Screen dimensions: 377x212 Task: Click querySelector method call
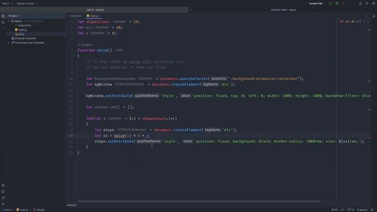coord(194,78)
